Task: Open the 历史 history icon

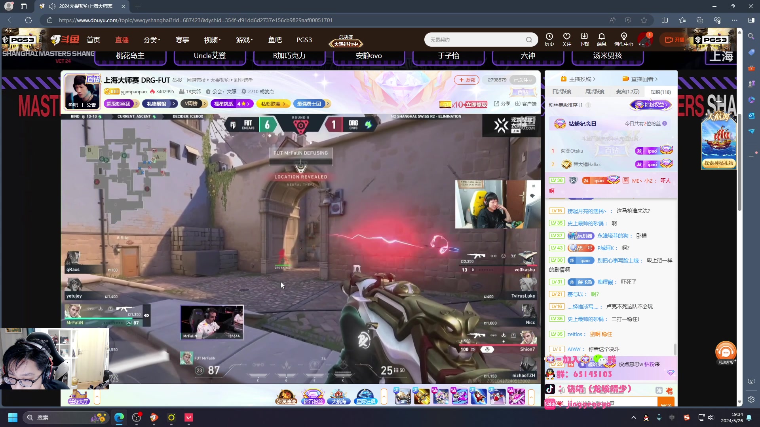Action: click(549, 40)
